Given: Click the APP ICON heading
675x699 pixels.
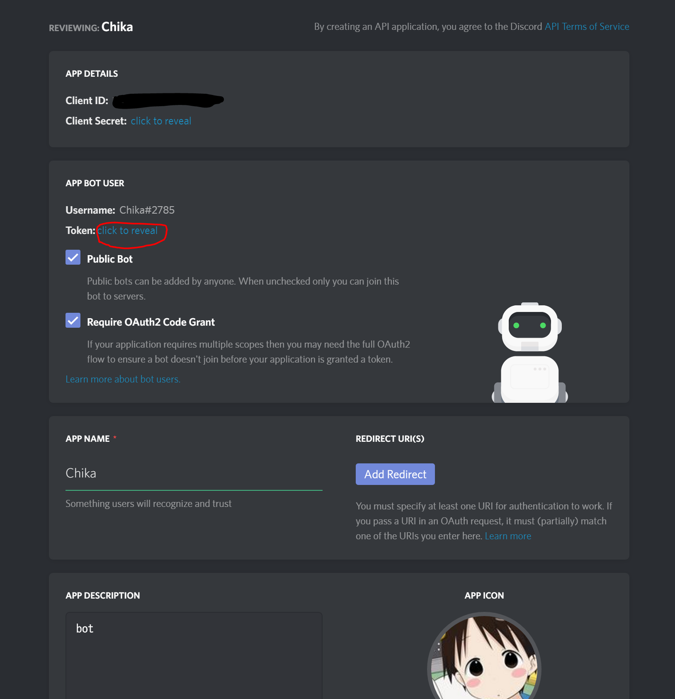Looking at the screenshot, I should 484,596.
